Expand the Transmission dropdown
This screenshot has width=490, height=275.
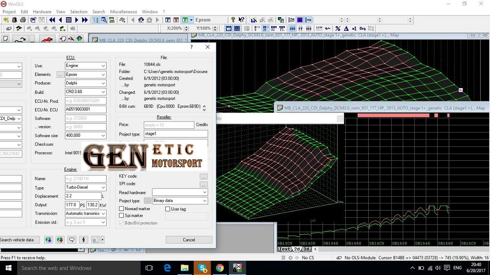point(102,213)
